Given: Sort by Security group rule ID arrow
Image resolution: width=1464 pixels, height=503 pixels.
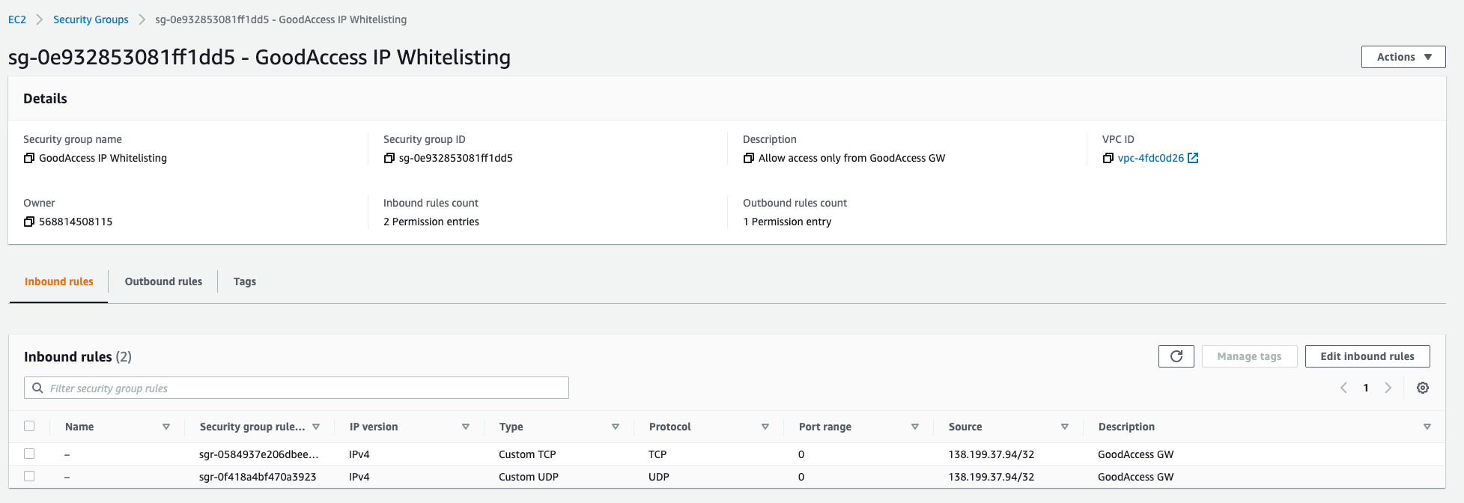Looking at the screenshot, I should click(x=316, y=427).
